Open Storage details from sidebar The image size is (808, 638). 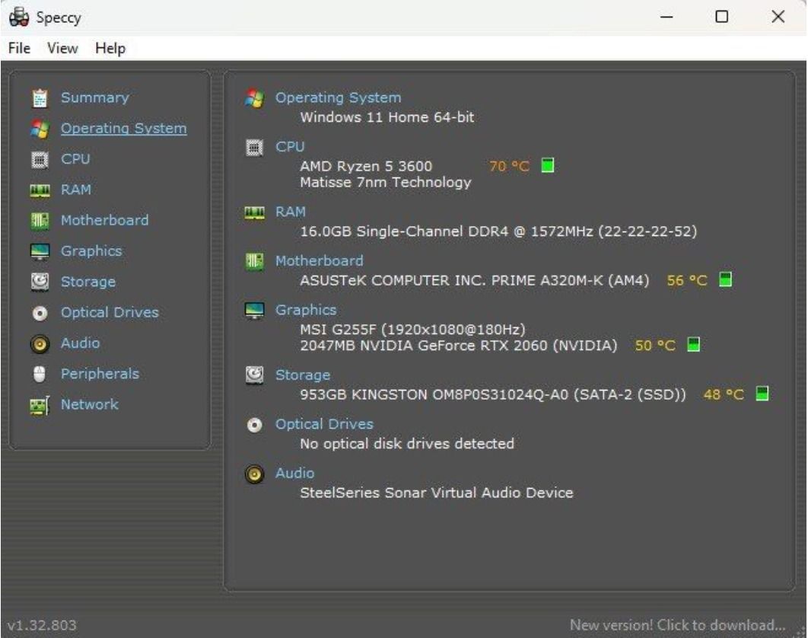tap(88, 282)
